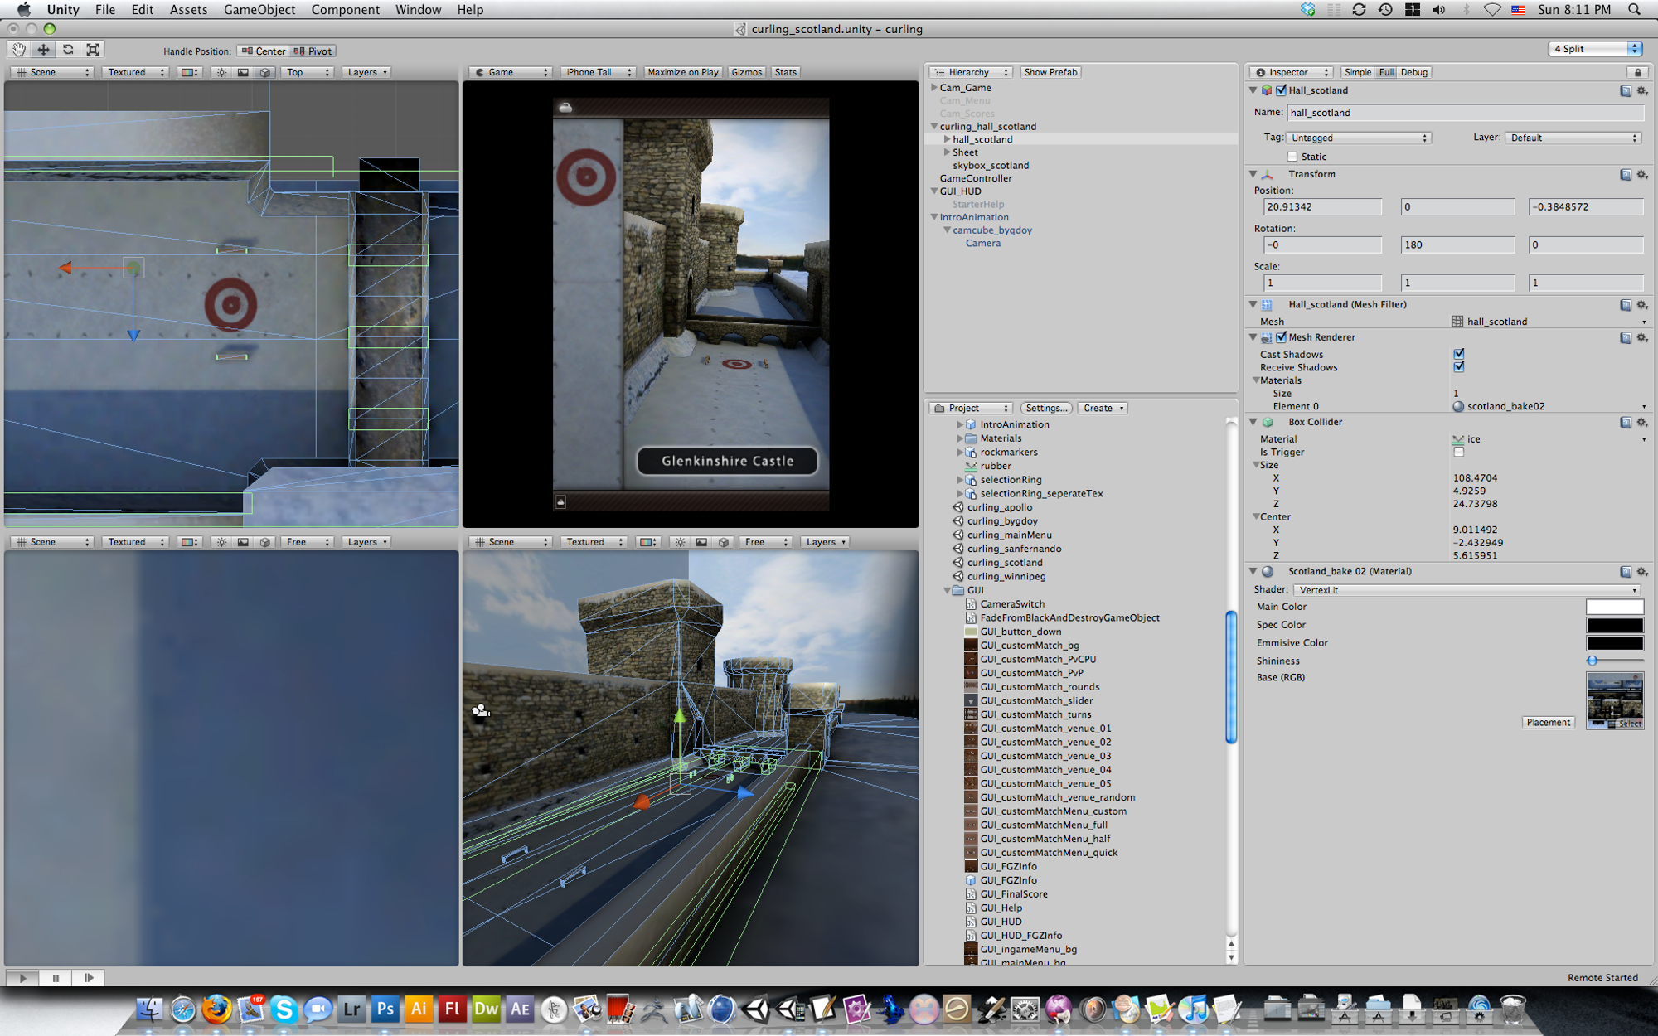The image size is (1658, 1036).
Task: Open Firefox from the Dock
Action: [x=216, y=1009]
